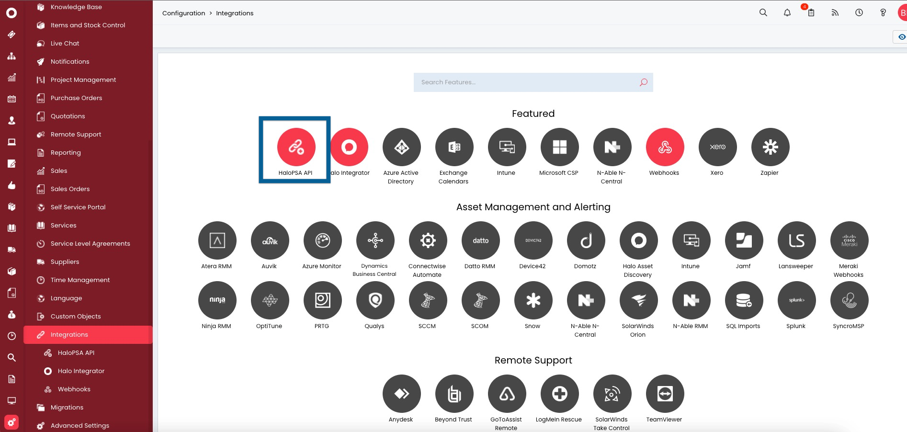Screen dimensions: 907x432
Task: Open the Datto RMM integration
Action: coord(480,240)
